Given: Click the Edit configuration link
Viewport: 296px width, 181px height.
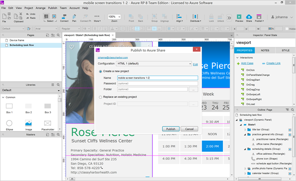Looking at the screenshot, I should pyautogui.click(x=195, y=65).
